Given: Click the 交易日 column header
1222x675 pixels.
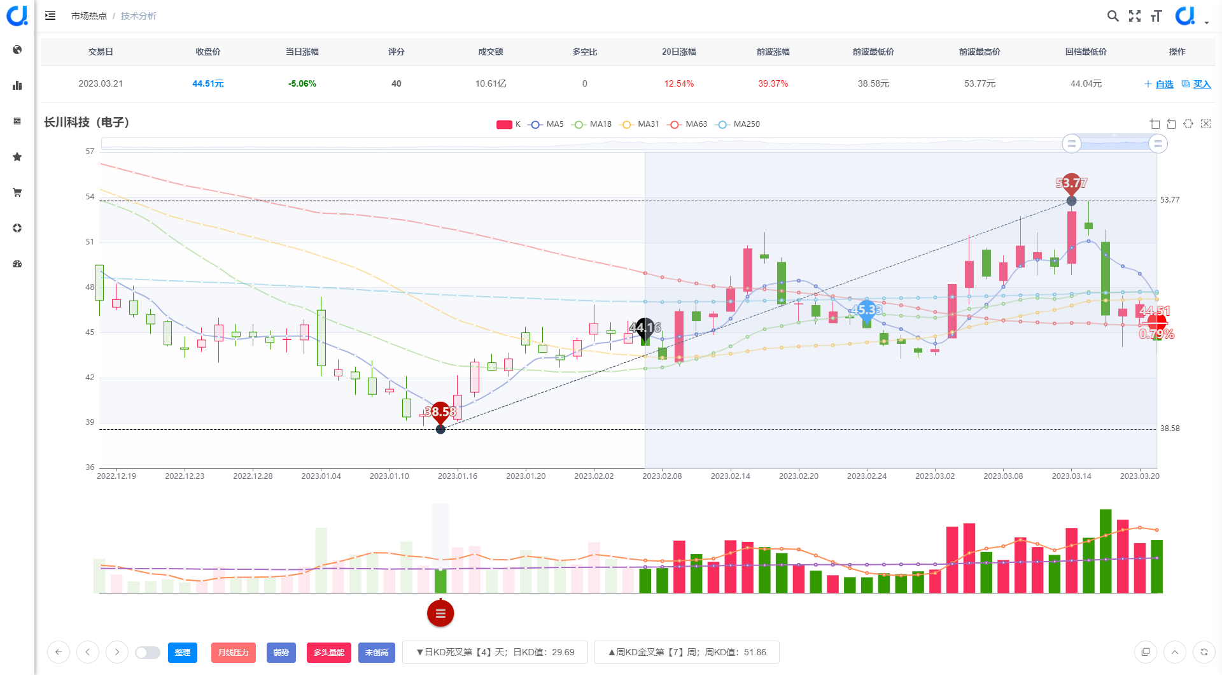Looking at the screenshot, I should tap(101, 52).
